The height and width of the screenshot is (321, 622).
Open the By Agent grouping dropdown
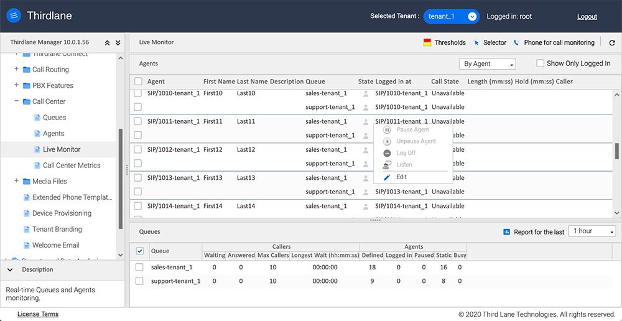point(487,64)
